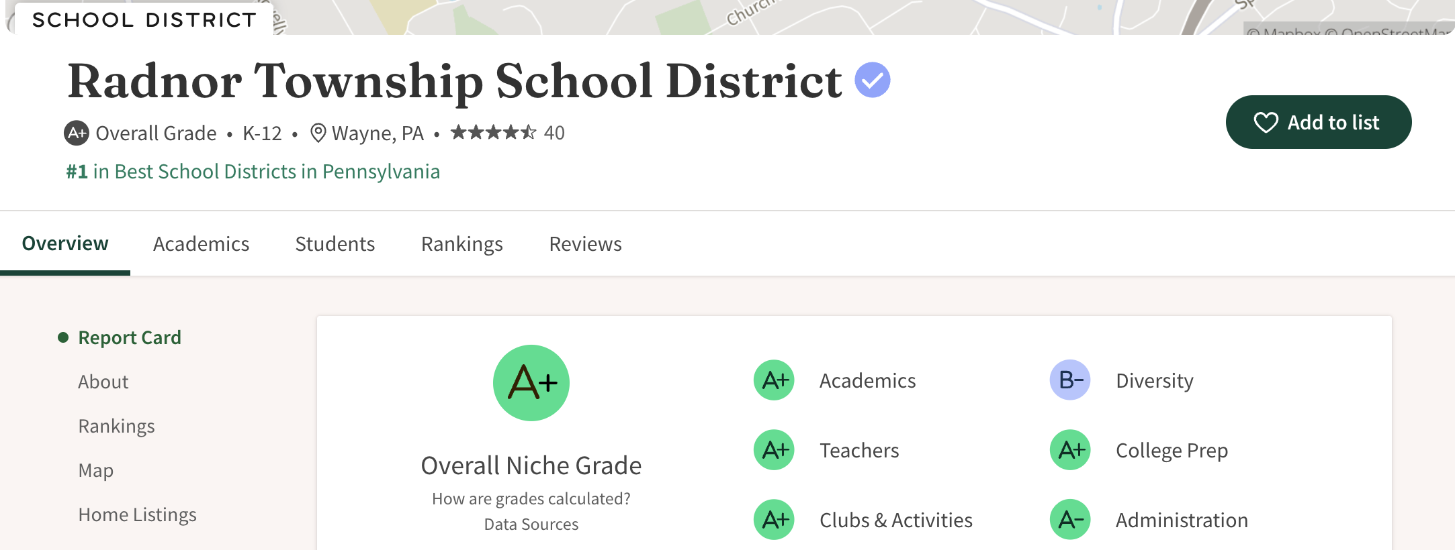Open "How are grades calculated?" link

click(x=531, y=499)
